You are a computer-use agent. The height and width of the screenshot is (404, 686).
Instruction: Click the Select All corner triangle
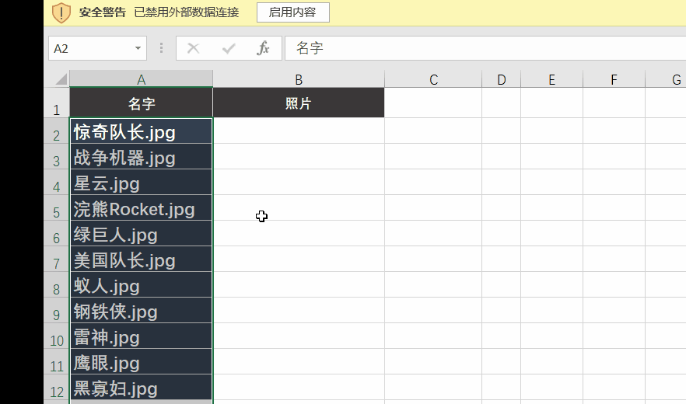tap(61, 78)
